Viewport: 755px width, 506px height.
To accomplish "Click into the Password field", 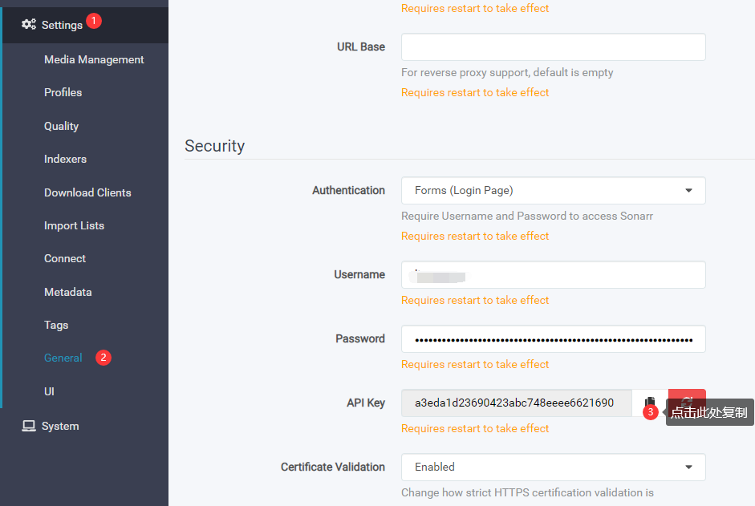I will [554, 338].
